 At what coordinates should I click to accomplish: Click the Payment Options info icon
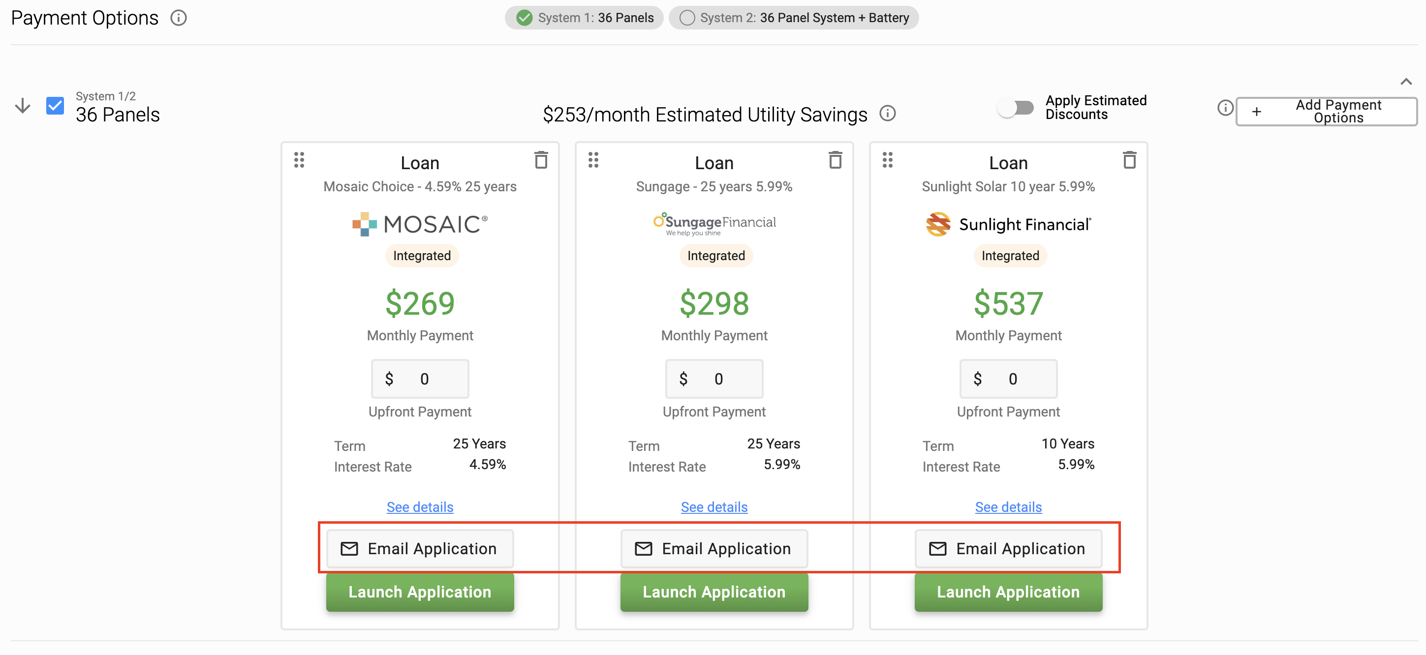pos(178,18)
